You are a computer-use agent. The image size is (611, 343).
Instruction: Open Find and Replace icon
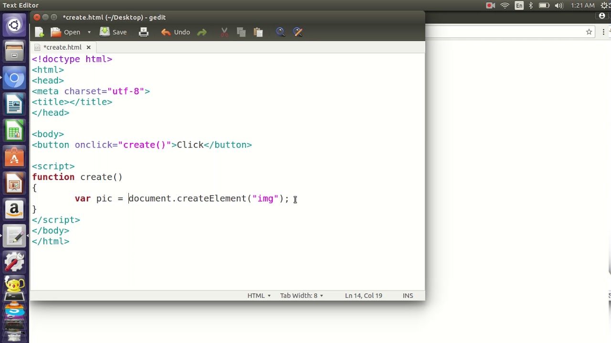pyautogui.click(x=298, y=32)
